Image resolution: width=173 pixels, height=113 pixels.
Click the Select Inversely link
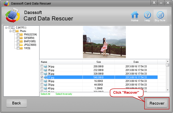(64, 94)
